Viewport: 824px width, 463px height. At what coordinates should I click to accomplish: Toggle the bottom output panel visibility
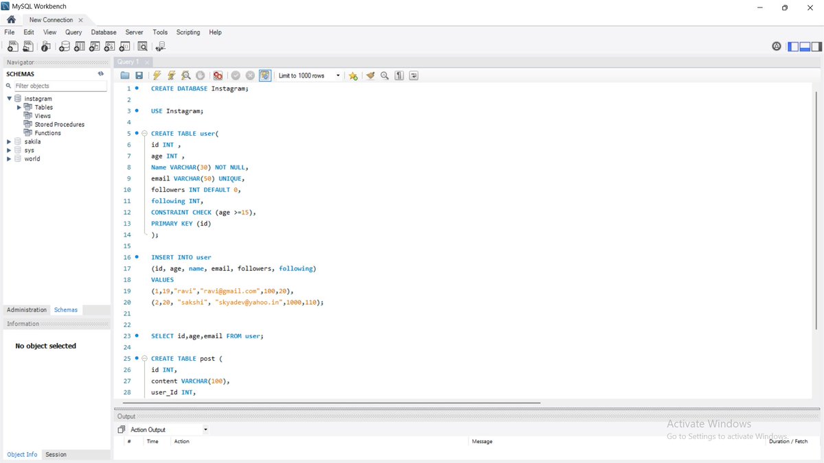point(805,47)
